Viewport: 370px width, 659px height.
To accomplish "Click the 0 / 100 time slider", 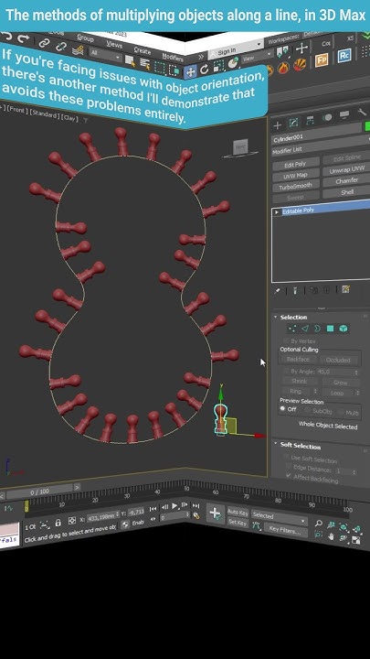I will 39,491.
